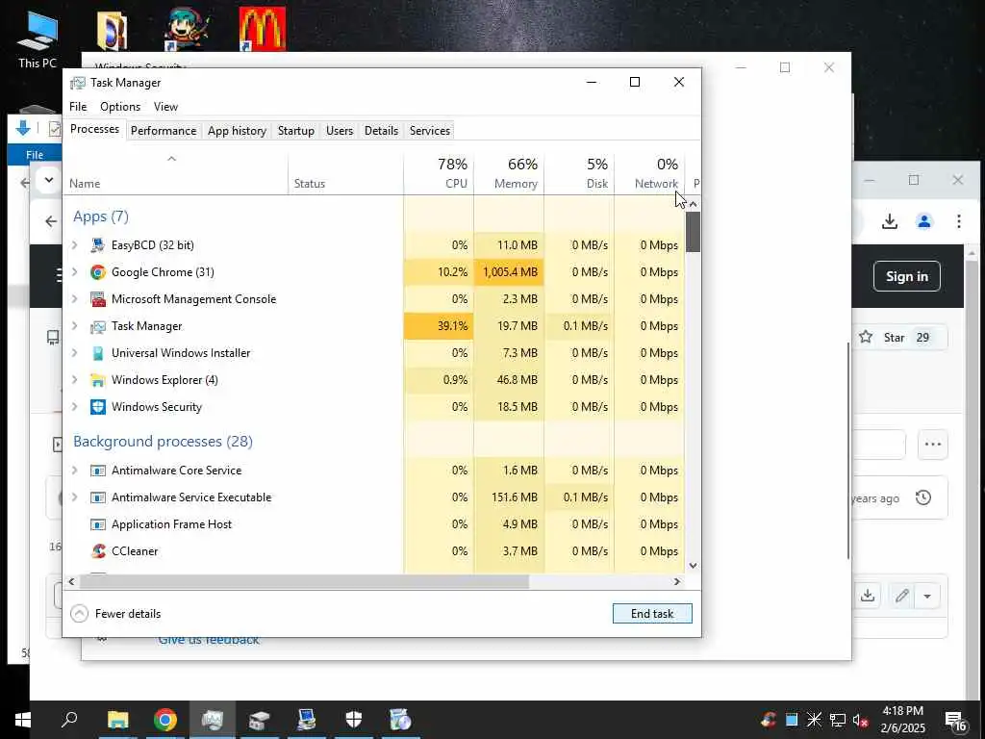Sort by the Name column header
985x739 pixels.
[176, 173]
